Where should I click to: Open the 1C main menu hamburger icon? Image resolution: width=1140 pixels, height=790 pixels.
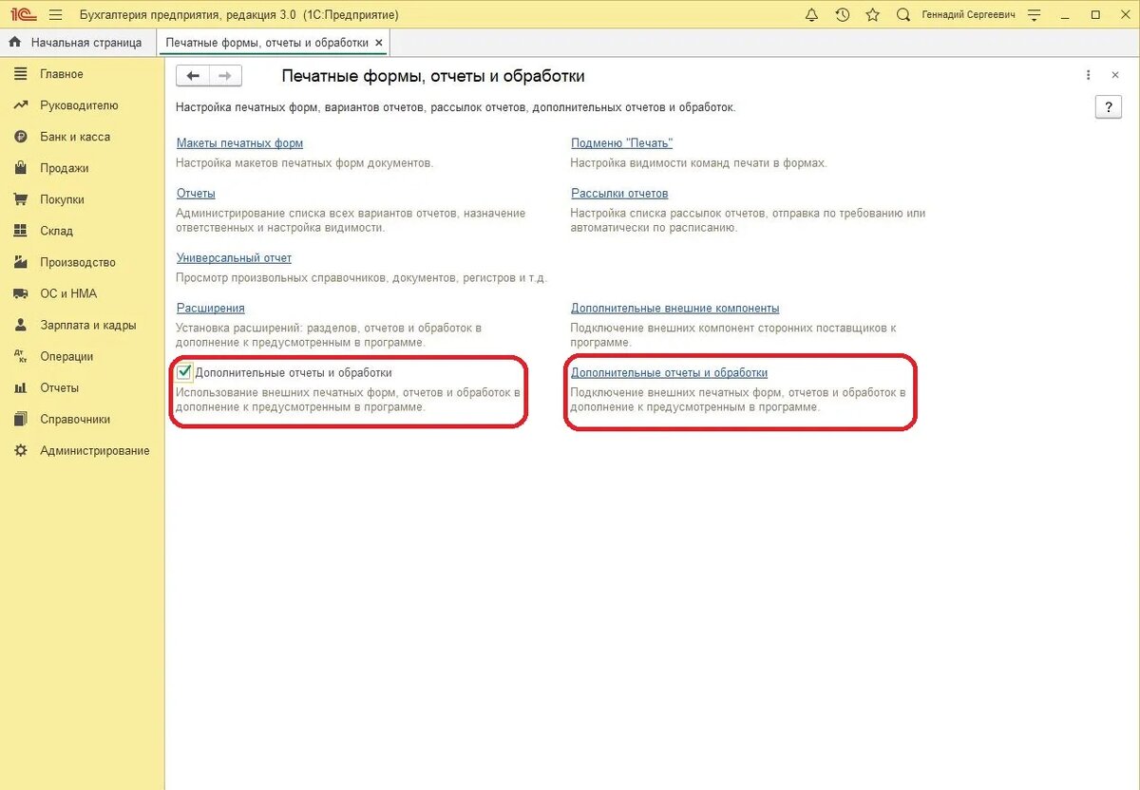tap(55, 15)
